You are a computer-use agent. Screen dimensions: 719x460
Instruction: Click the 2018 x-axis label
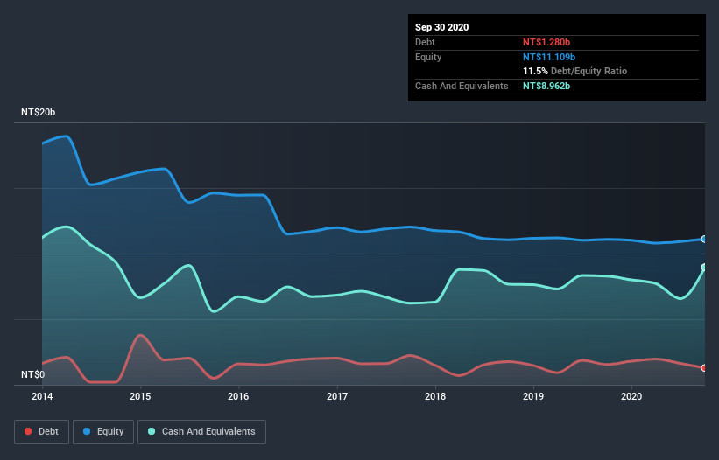point(435,396)
